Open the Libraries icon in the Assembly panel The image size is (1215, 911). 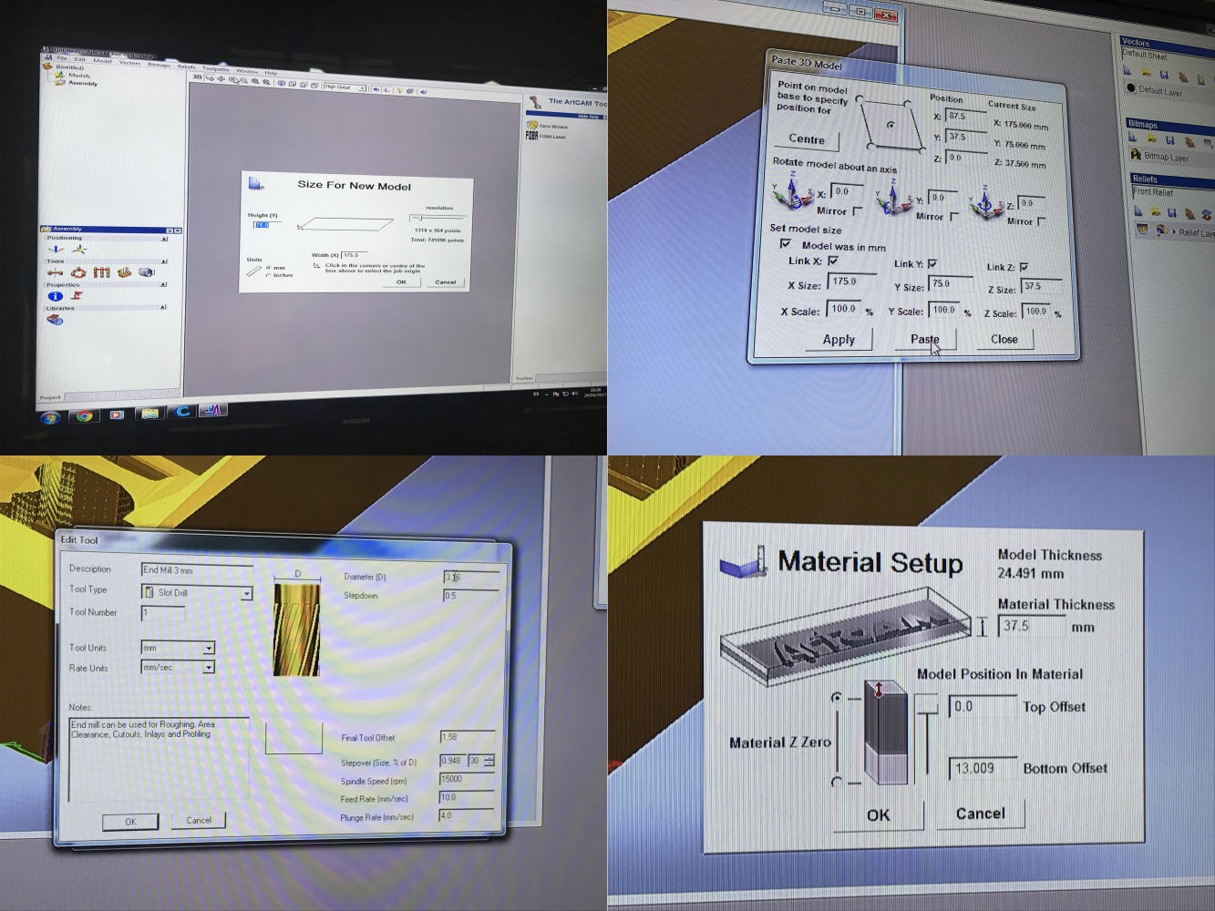(x=55, y=320)
